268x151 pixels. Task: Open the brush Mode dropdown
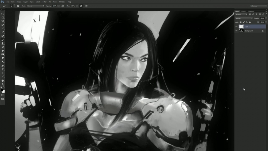[x=36, y=6]
